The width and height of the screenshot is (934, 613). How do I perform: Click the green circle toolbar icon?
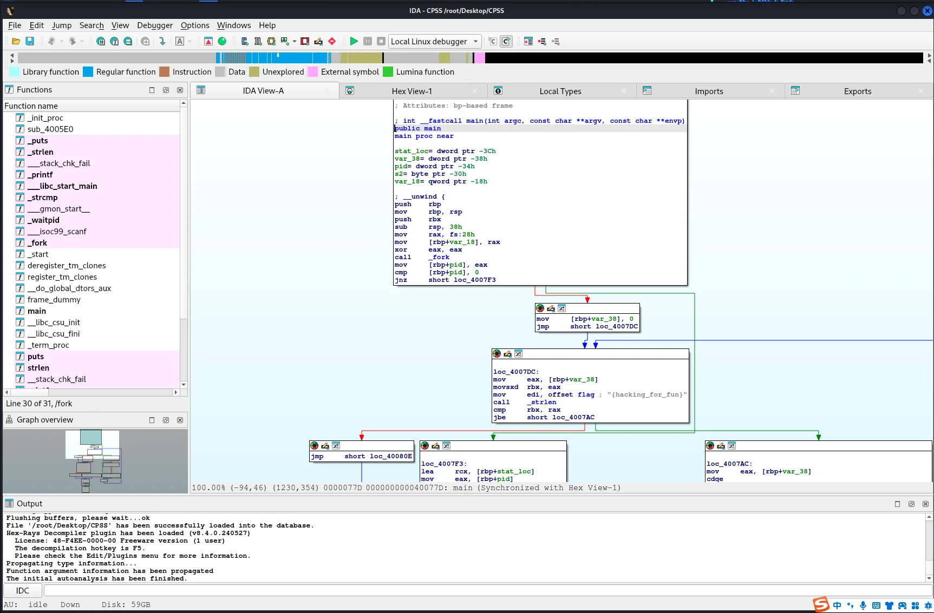[x=222, y=42]
